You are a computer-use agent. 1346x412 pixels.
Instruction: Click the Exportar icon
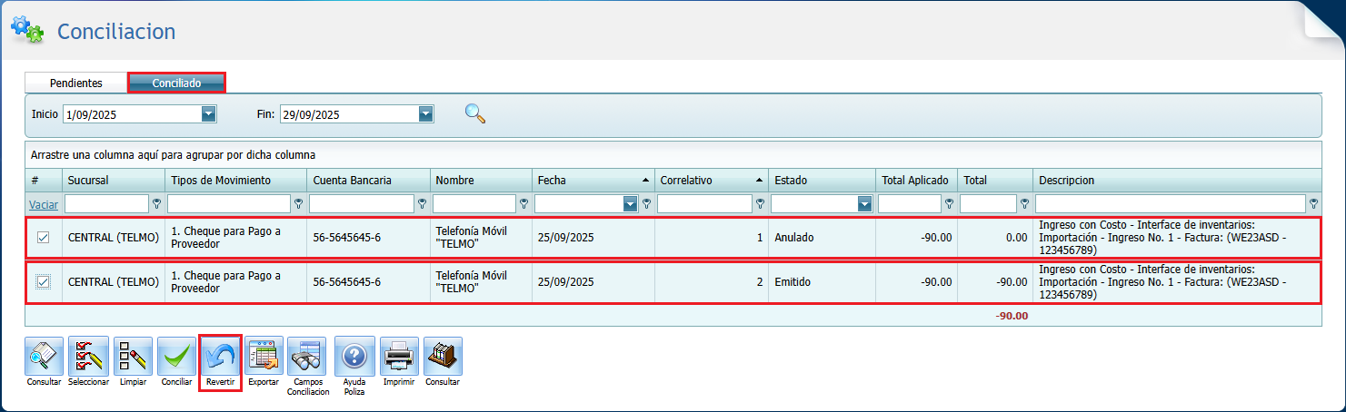[264, 357]
